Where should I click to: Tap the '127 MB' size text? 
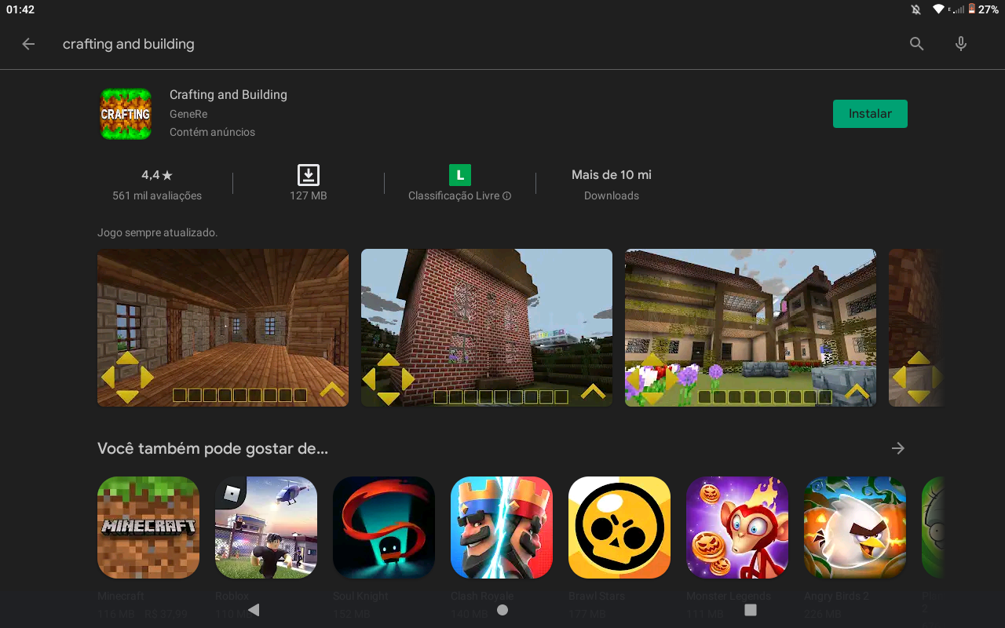tap(309, 195)
